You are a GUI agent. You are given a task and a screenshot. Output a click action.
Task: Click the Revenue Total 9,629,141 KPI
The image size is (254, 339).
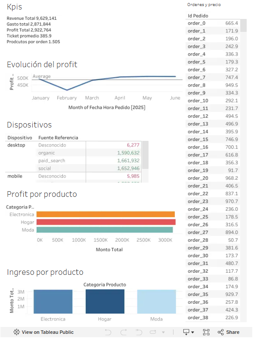point(31,19)
